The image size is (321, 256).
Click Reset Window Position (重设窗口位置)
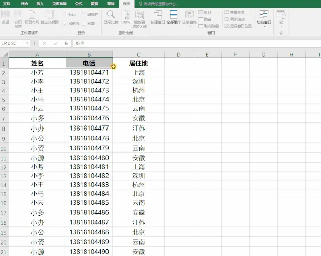tap(238, 26)
